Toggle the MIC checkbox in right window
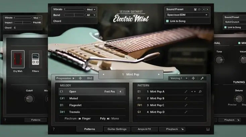The height and width of the screenshot is (137, 246). click(x=239, y=43)
